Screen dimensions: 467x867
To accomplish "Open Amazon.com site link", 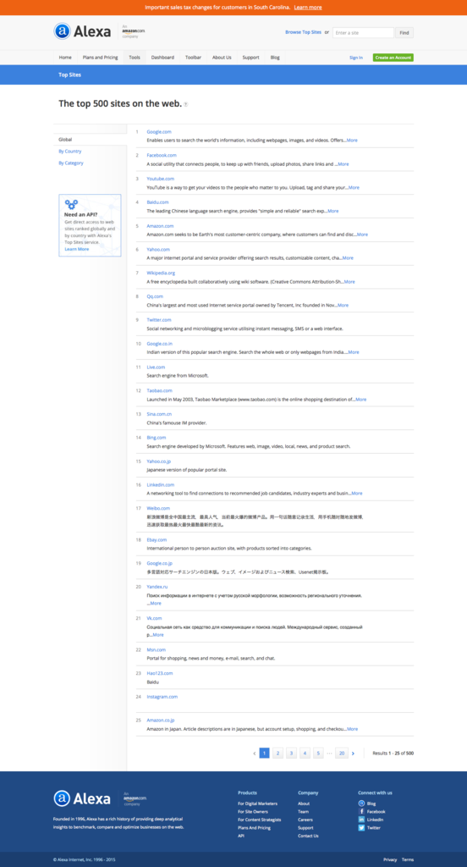I will (x=160, y=225).
